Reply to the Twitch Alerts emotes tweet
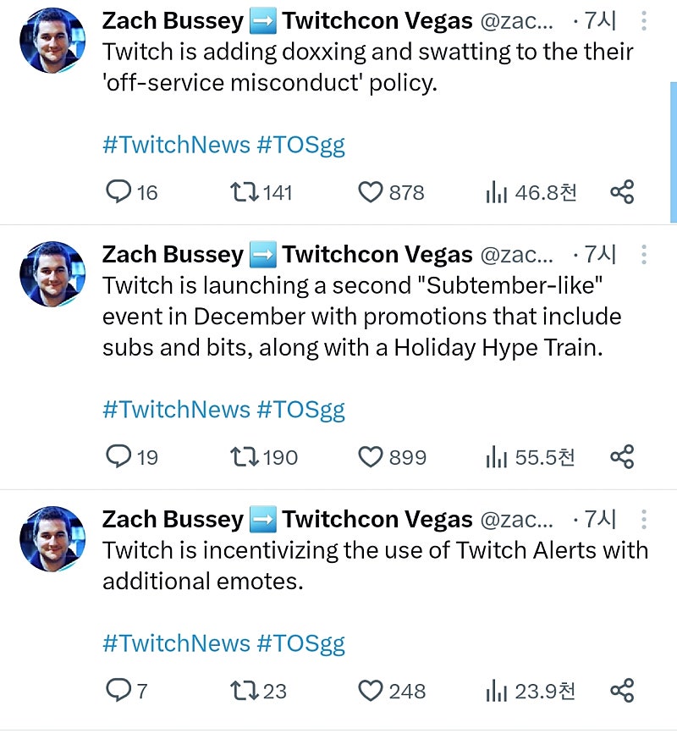The height and width of the screenshot is (739, 677). 118,691
